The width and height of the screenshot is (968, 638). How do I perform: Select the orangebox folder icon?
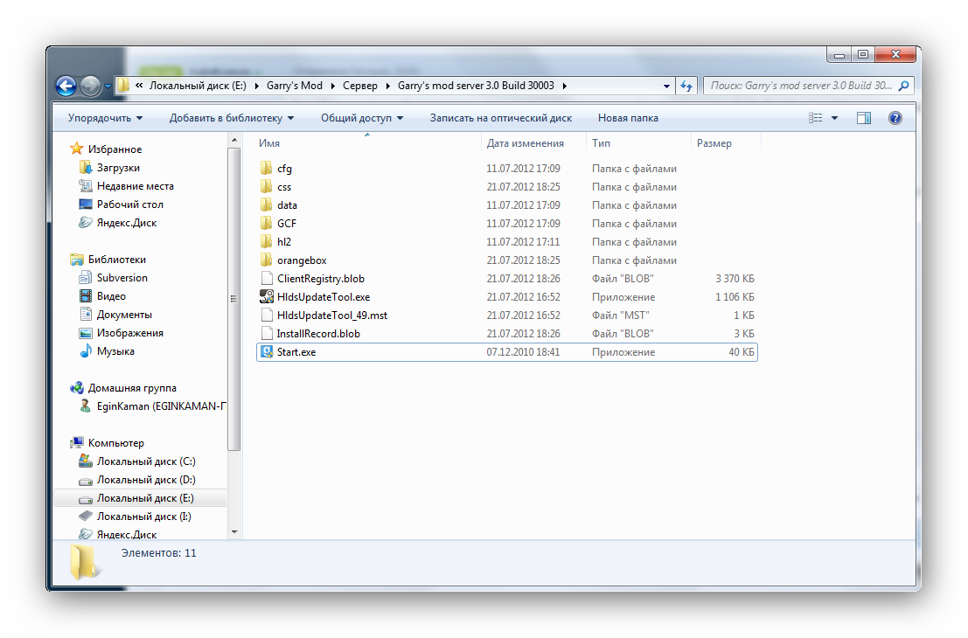[x=267, y=260]
